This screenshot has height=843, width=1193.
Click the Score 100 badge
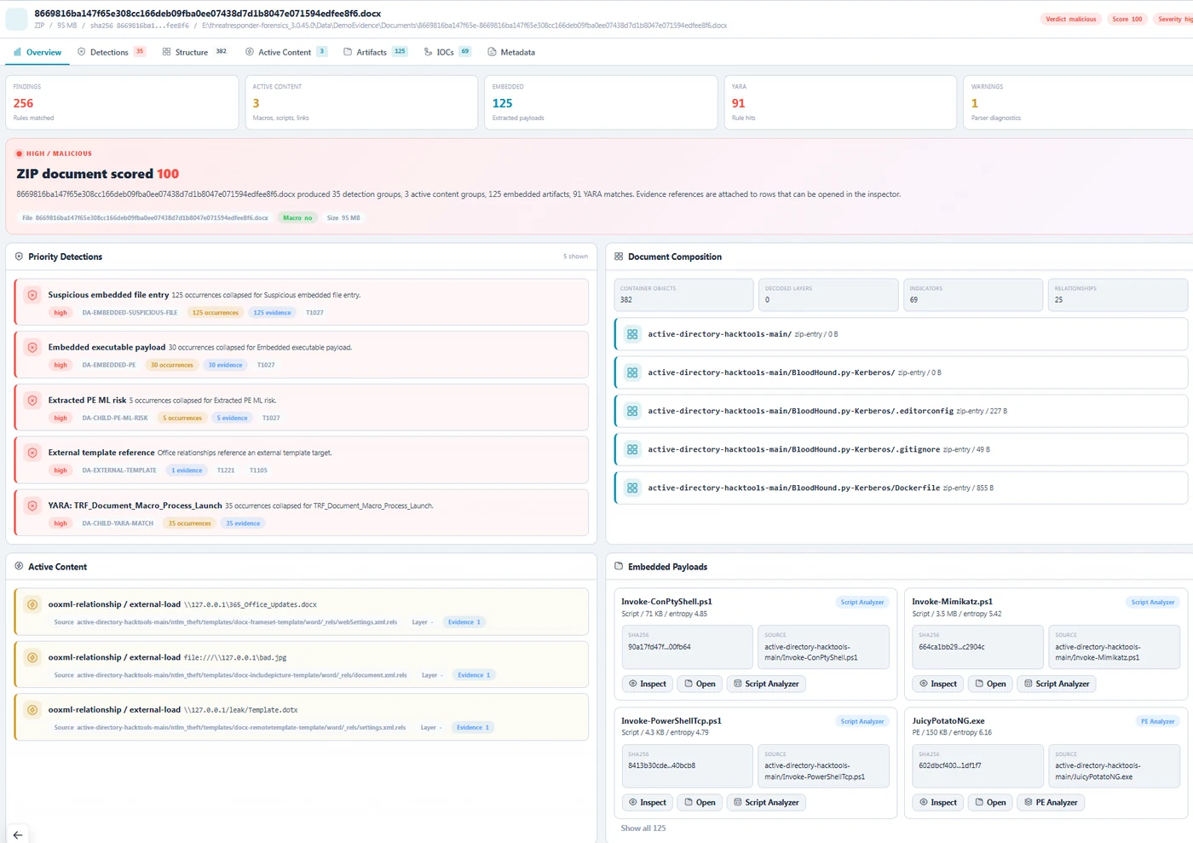(1127, 19)
